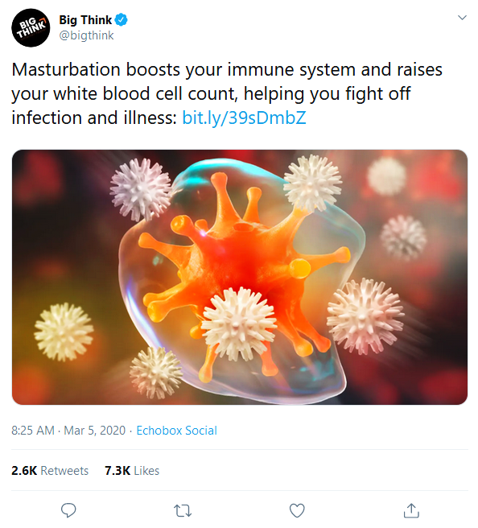View the 7.3K Likes list
This screenshot has height=528, width=478.
point(132,470)
